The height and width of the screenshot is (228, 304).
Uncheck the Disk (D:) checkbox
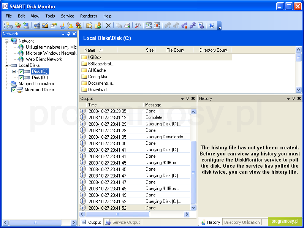click(21, 78)
